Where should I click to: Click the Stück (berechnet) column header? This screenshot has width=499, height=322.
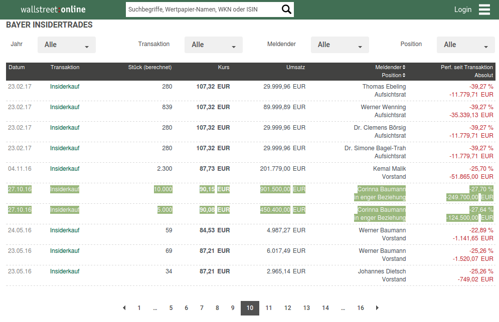tap(150, 68)
